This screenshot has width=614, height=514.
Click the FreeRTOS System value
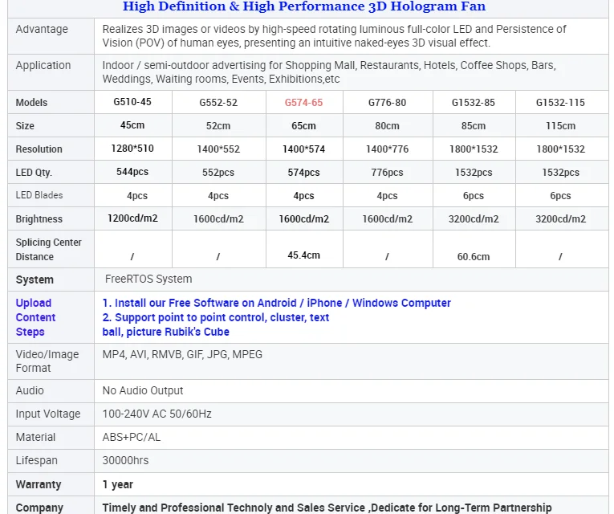(148, 279)
